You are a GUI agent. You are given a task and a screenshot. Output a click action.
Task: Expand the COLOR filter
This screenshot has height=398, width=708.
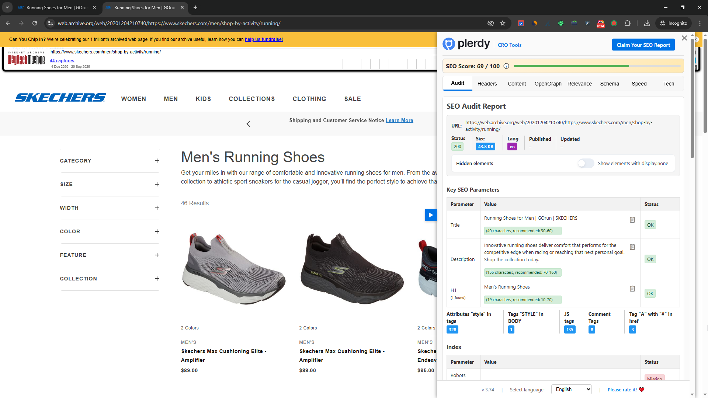pos(157,231)
